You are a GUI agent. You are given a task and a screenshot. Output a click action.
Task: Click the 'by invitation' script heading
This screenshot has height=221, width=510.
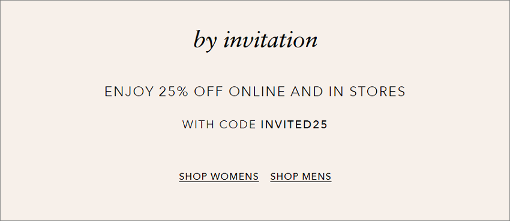(256, 41)
